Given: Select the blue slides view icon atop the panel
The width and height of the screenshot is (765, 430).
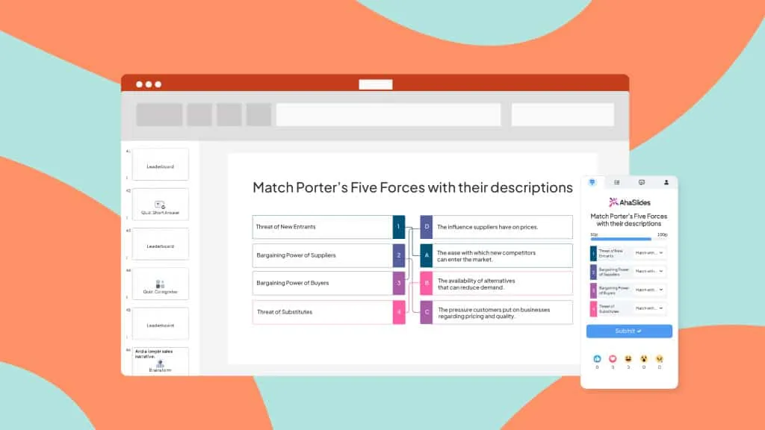Looking at the screenshot, I should pyautogui.click(x=592, y=182).
